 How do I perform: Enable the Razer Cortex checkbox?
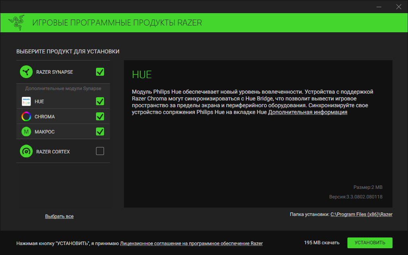(x=100, y=151)
